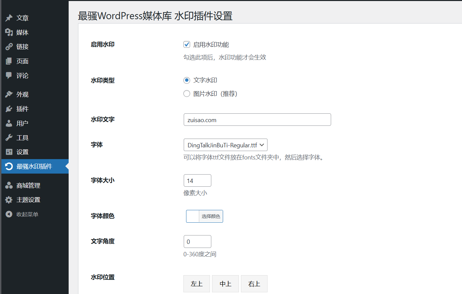This screenshot has height=294, width=462.
Task: Collapse the sidebar with 收起菜单
Action: [35, 214]
